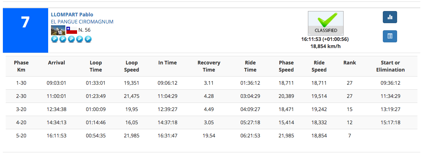The image size is (426, 157).
Task: Select the 5-20 phase row
Action: point(212,136)
